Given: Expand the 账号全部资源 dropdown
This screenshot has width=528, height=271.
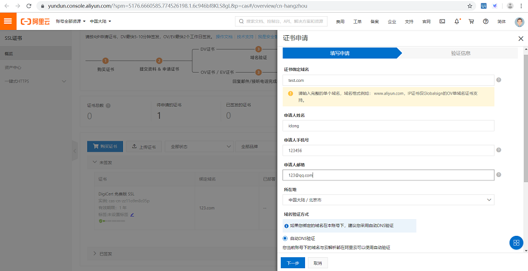Looking at the screenshot, I should pyautogui.click(x=70, y=21).
